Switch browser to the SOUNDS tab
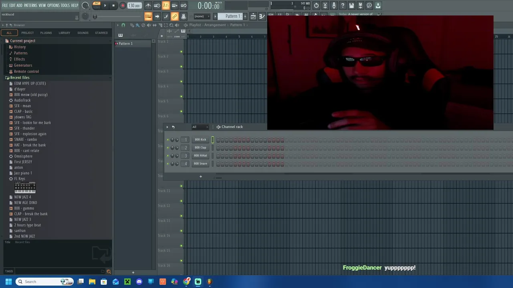513x288 pixels. coord(83,33)
